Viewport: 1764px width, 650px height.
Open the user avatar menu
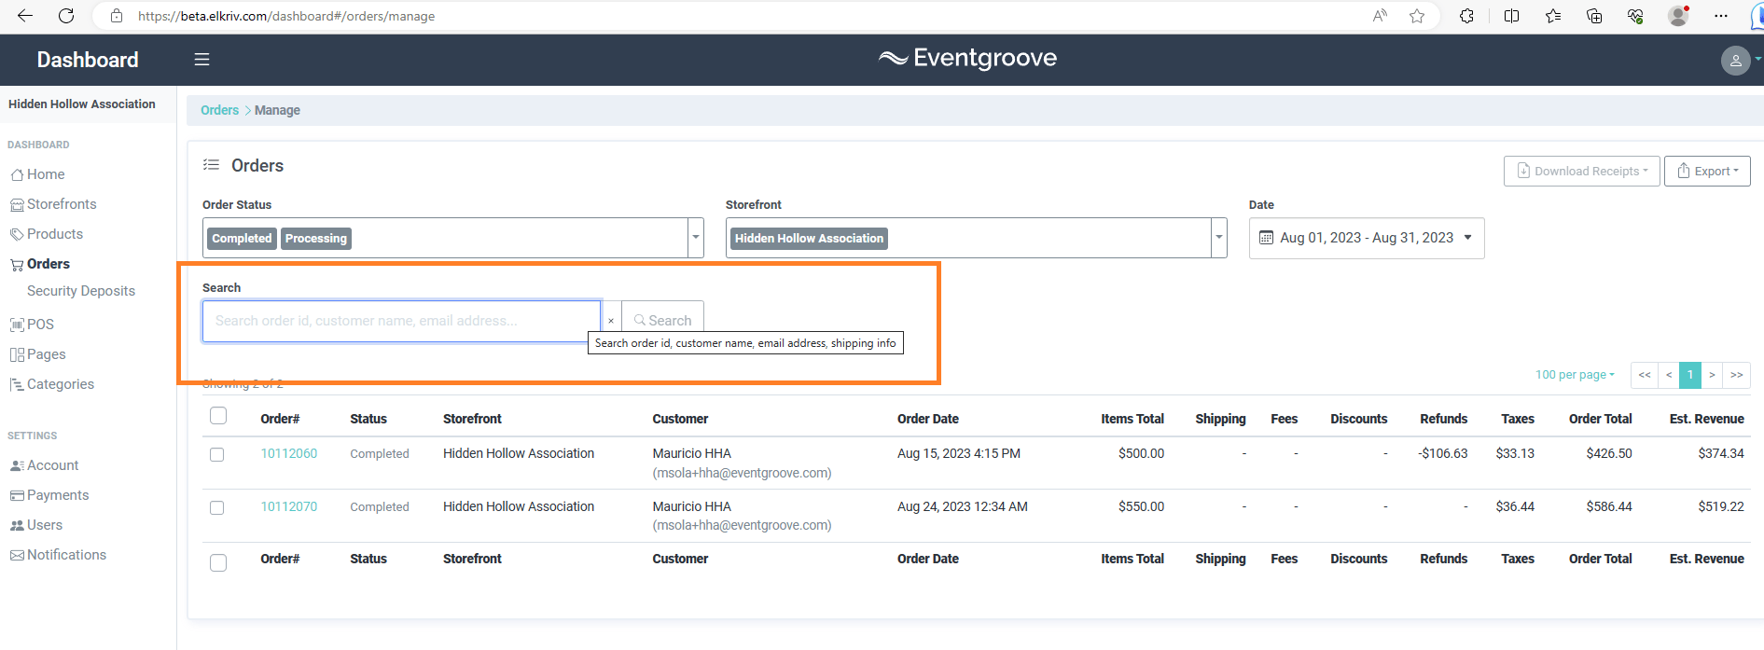pos(1735,61)
